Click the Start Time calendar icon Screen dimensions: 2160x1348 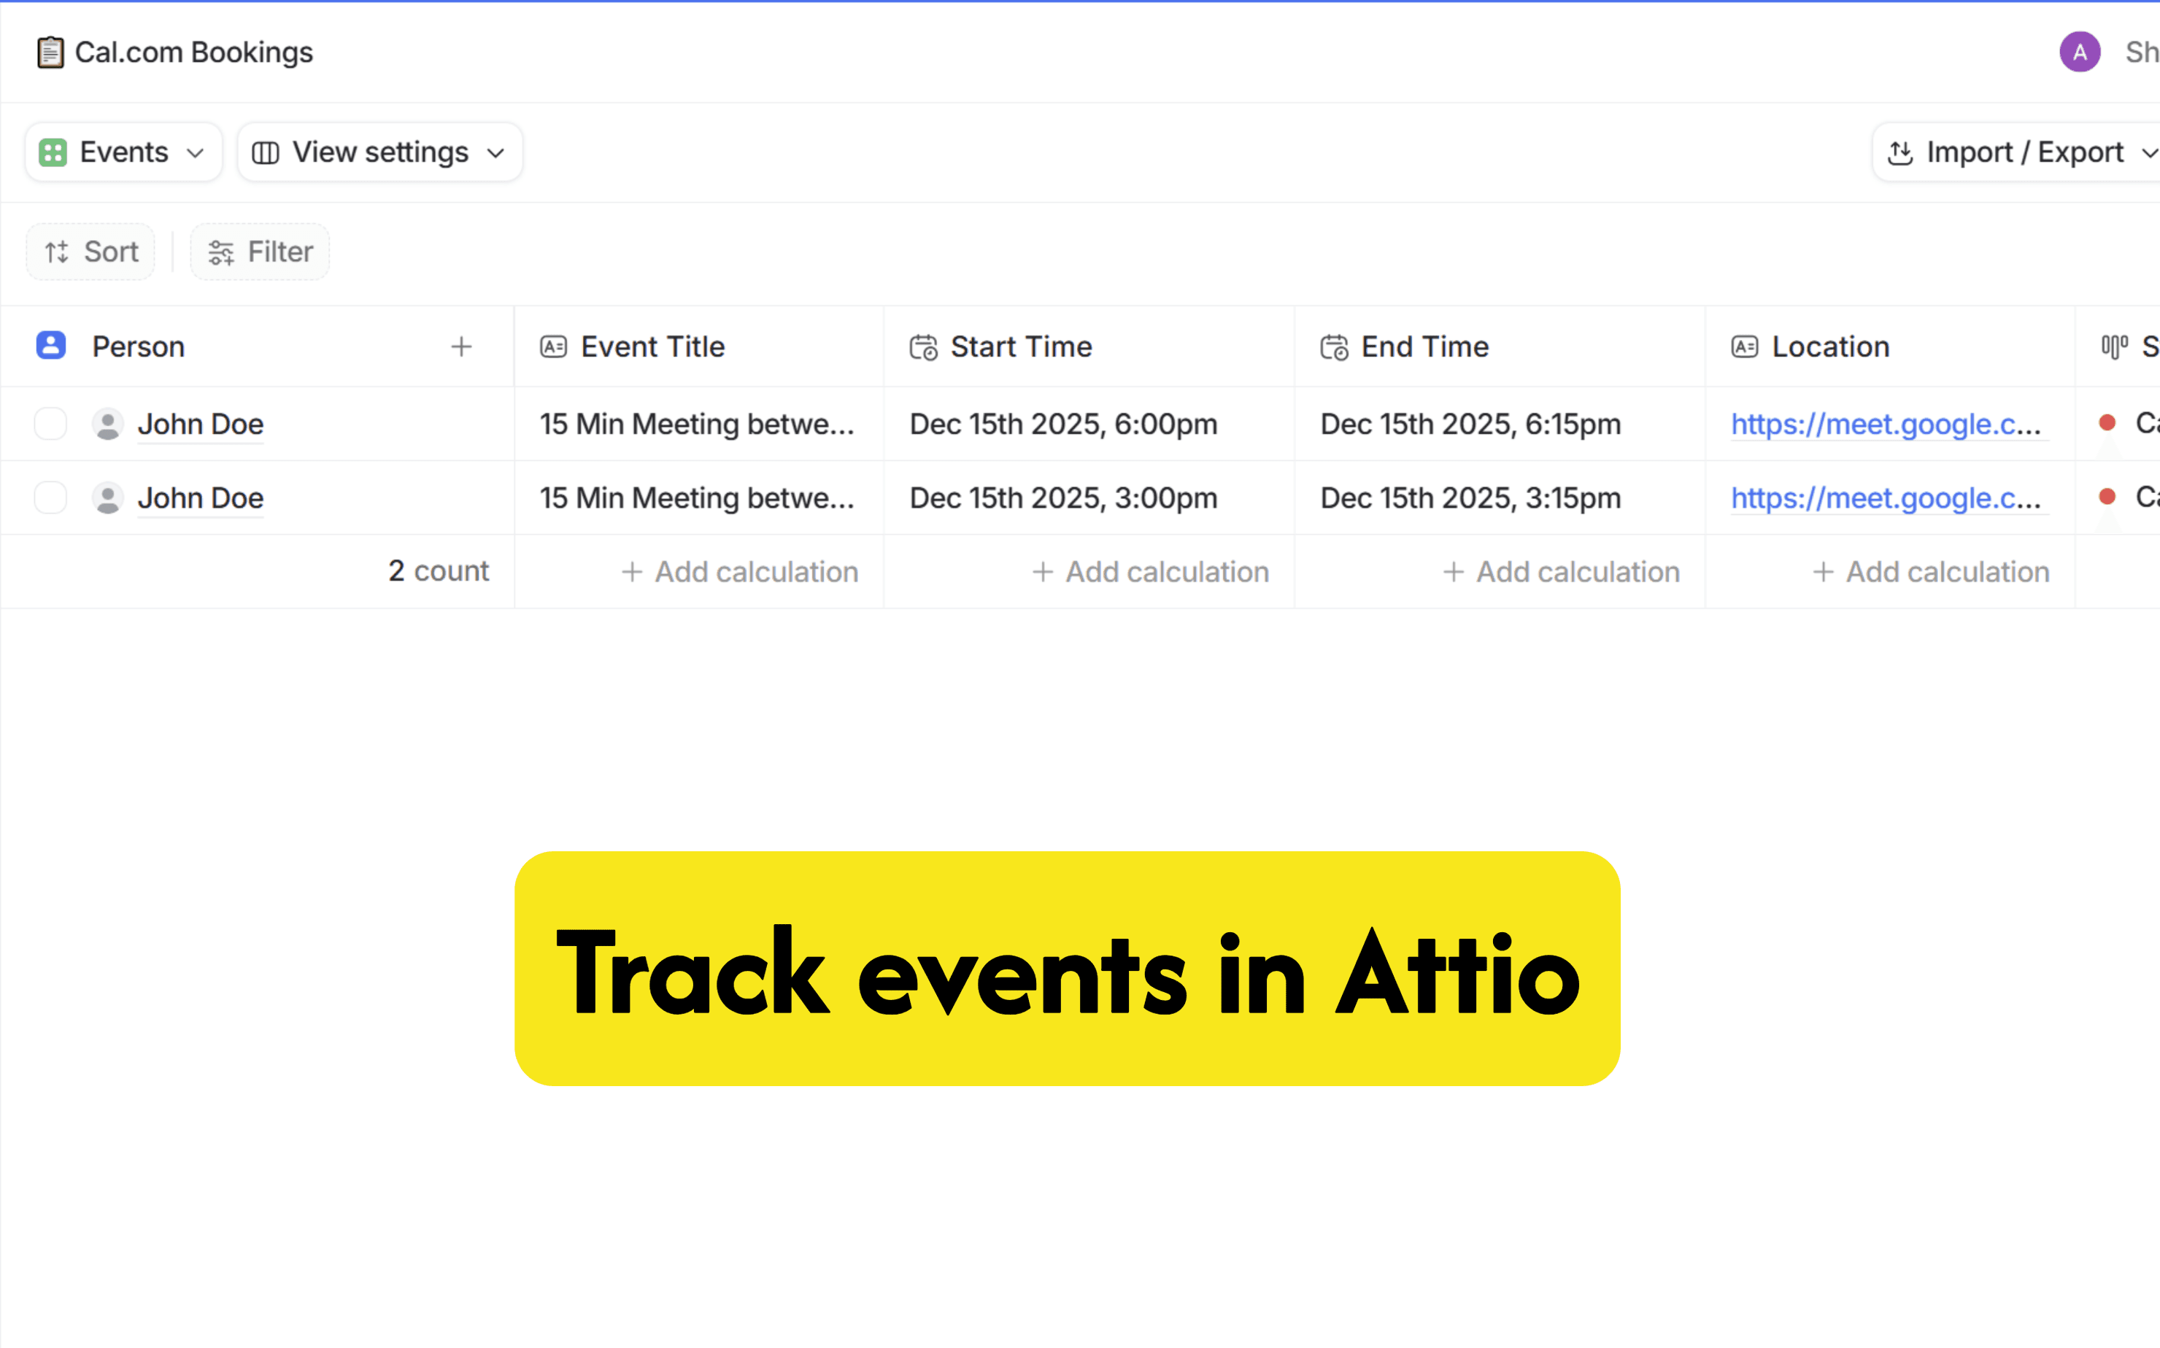tap(923, 346)
